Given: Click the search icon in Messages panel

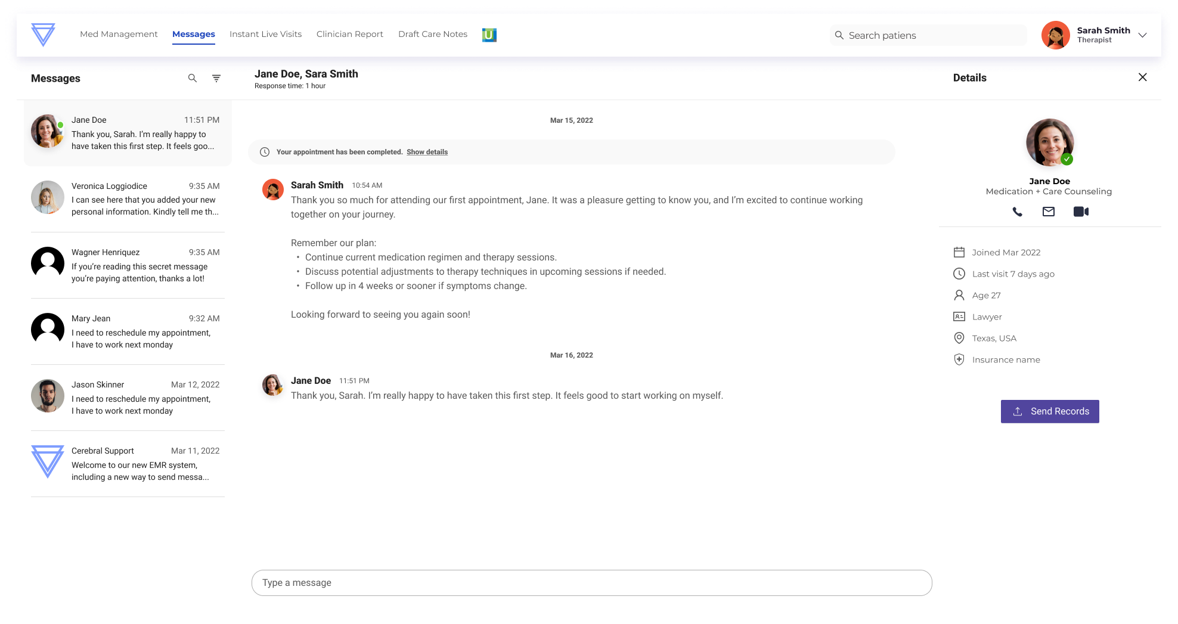Looking at the screenshot, I should (192, 78).
